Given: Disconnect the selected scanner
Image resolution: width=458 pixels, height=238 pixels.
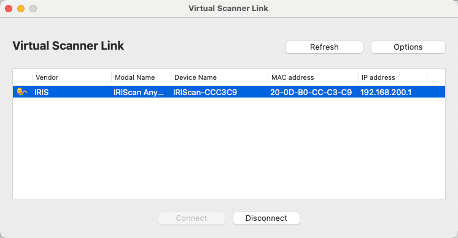Looking at the screenshot, I should click(266, 218).
